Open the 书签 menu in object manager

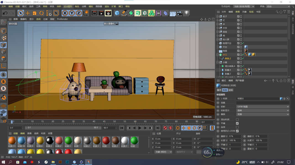[258, 12]
